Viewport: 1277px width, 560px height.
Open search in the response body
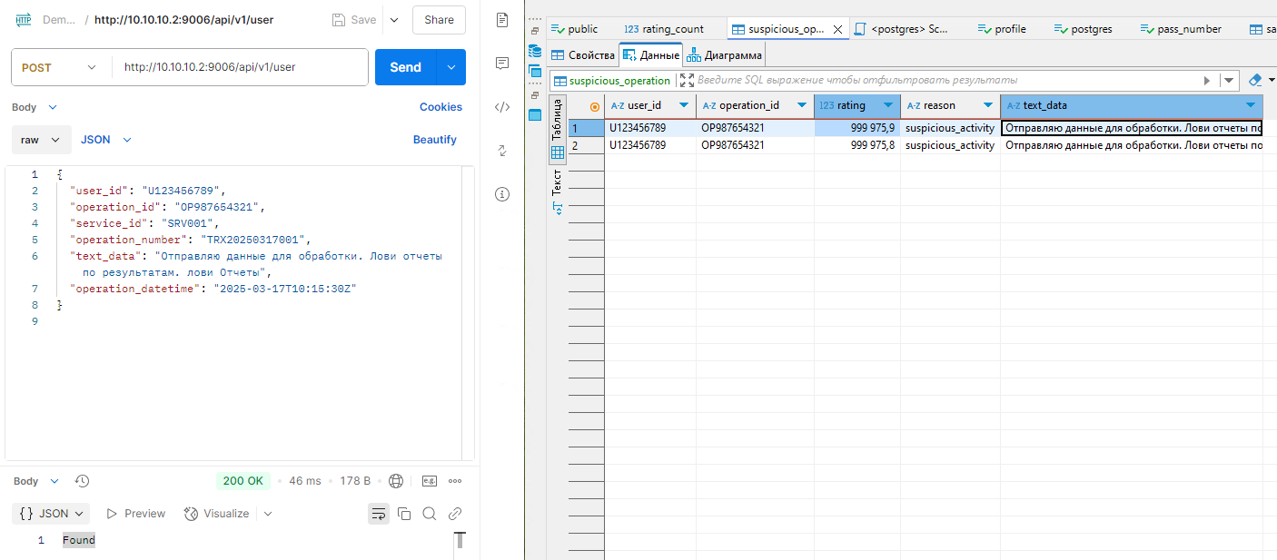(430, 514)
